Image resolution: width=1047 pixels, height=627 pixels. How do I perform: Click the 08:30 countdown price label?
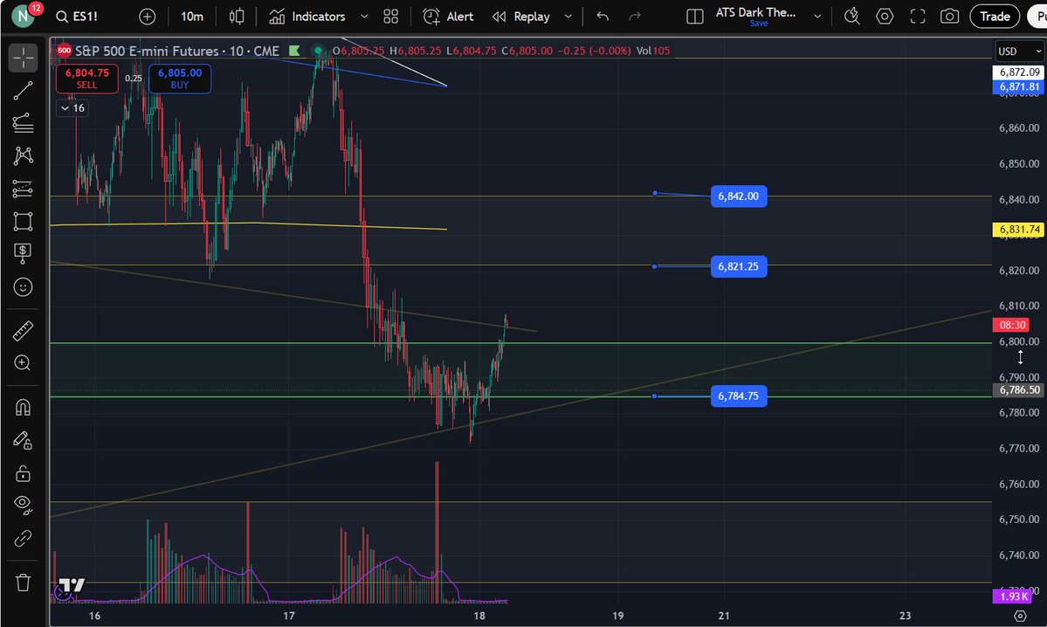(1012, 325)
